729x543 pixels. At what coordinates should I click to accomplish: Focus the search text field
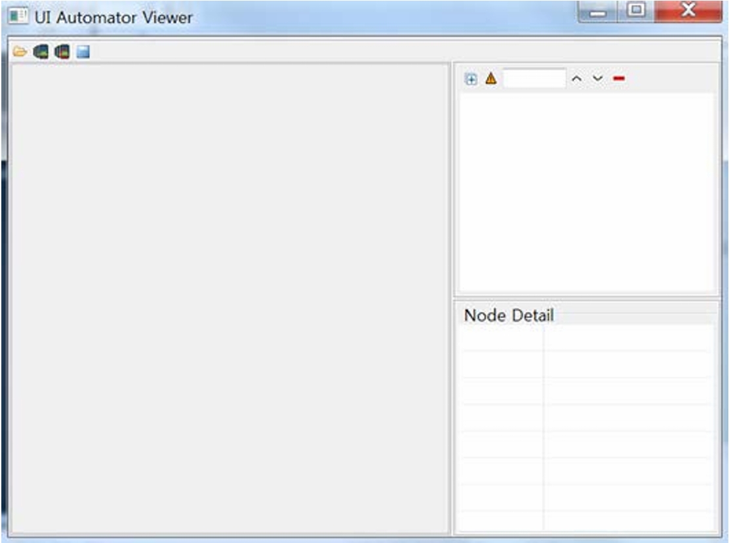point(534,79)
